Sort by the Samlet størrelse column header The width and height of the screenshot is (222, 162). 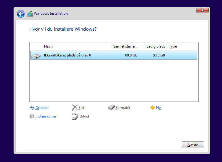click(x=125, y=46)
